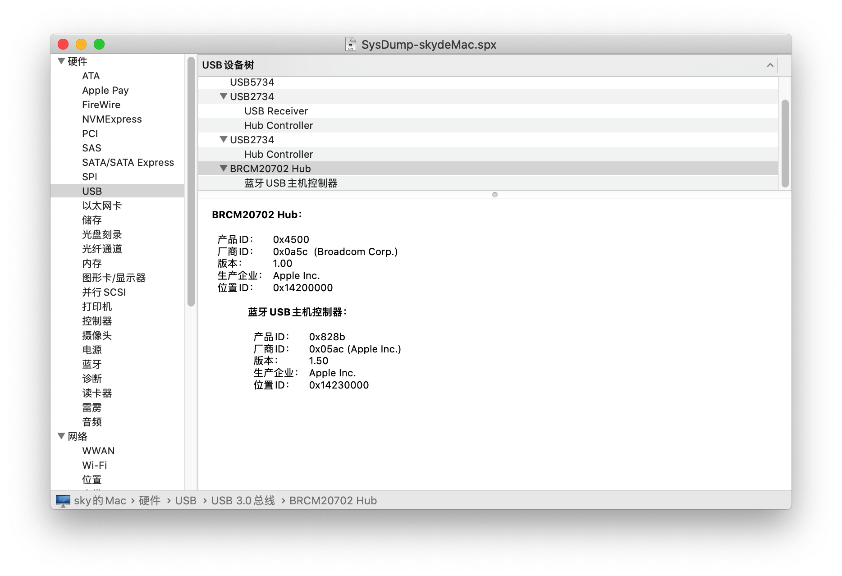The image size is (842, 576).
Task: Click USB 3.0 总线 in the path bar
Action: (243, 501)
